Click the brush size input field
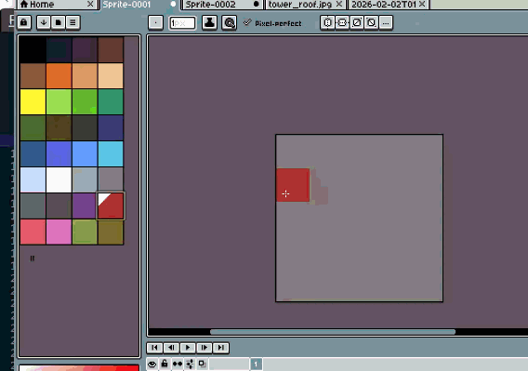Image resolution: width=528 pixels, height=371 pixels. pos(182,23)
